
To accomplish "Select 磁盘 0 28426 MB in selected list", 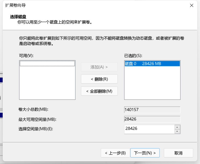I will click(x=152, y=64).
